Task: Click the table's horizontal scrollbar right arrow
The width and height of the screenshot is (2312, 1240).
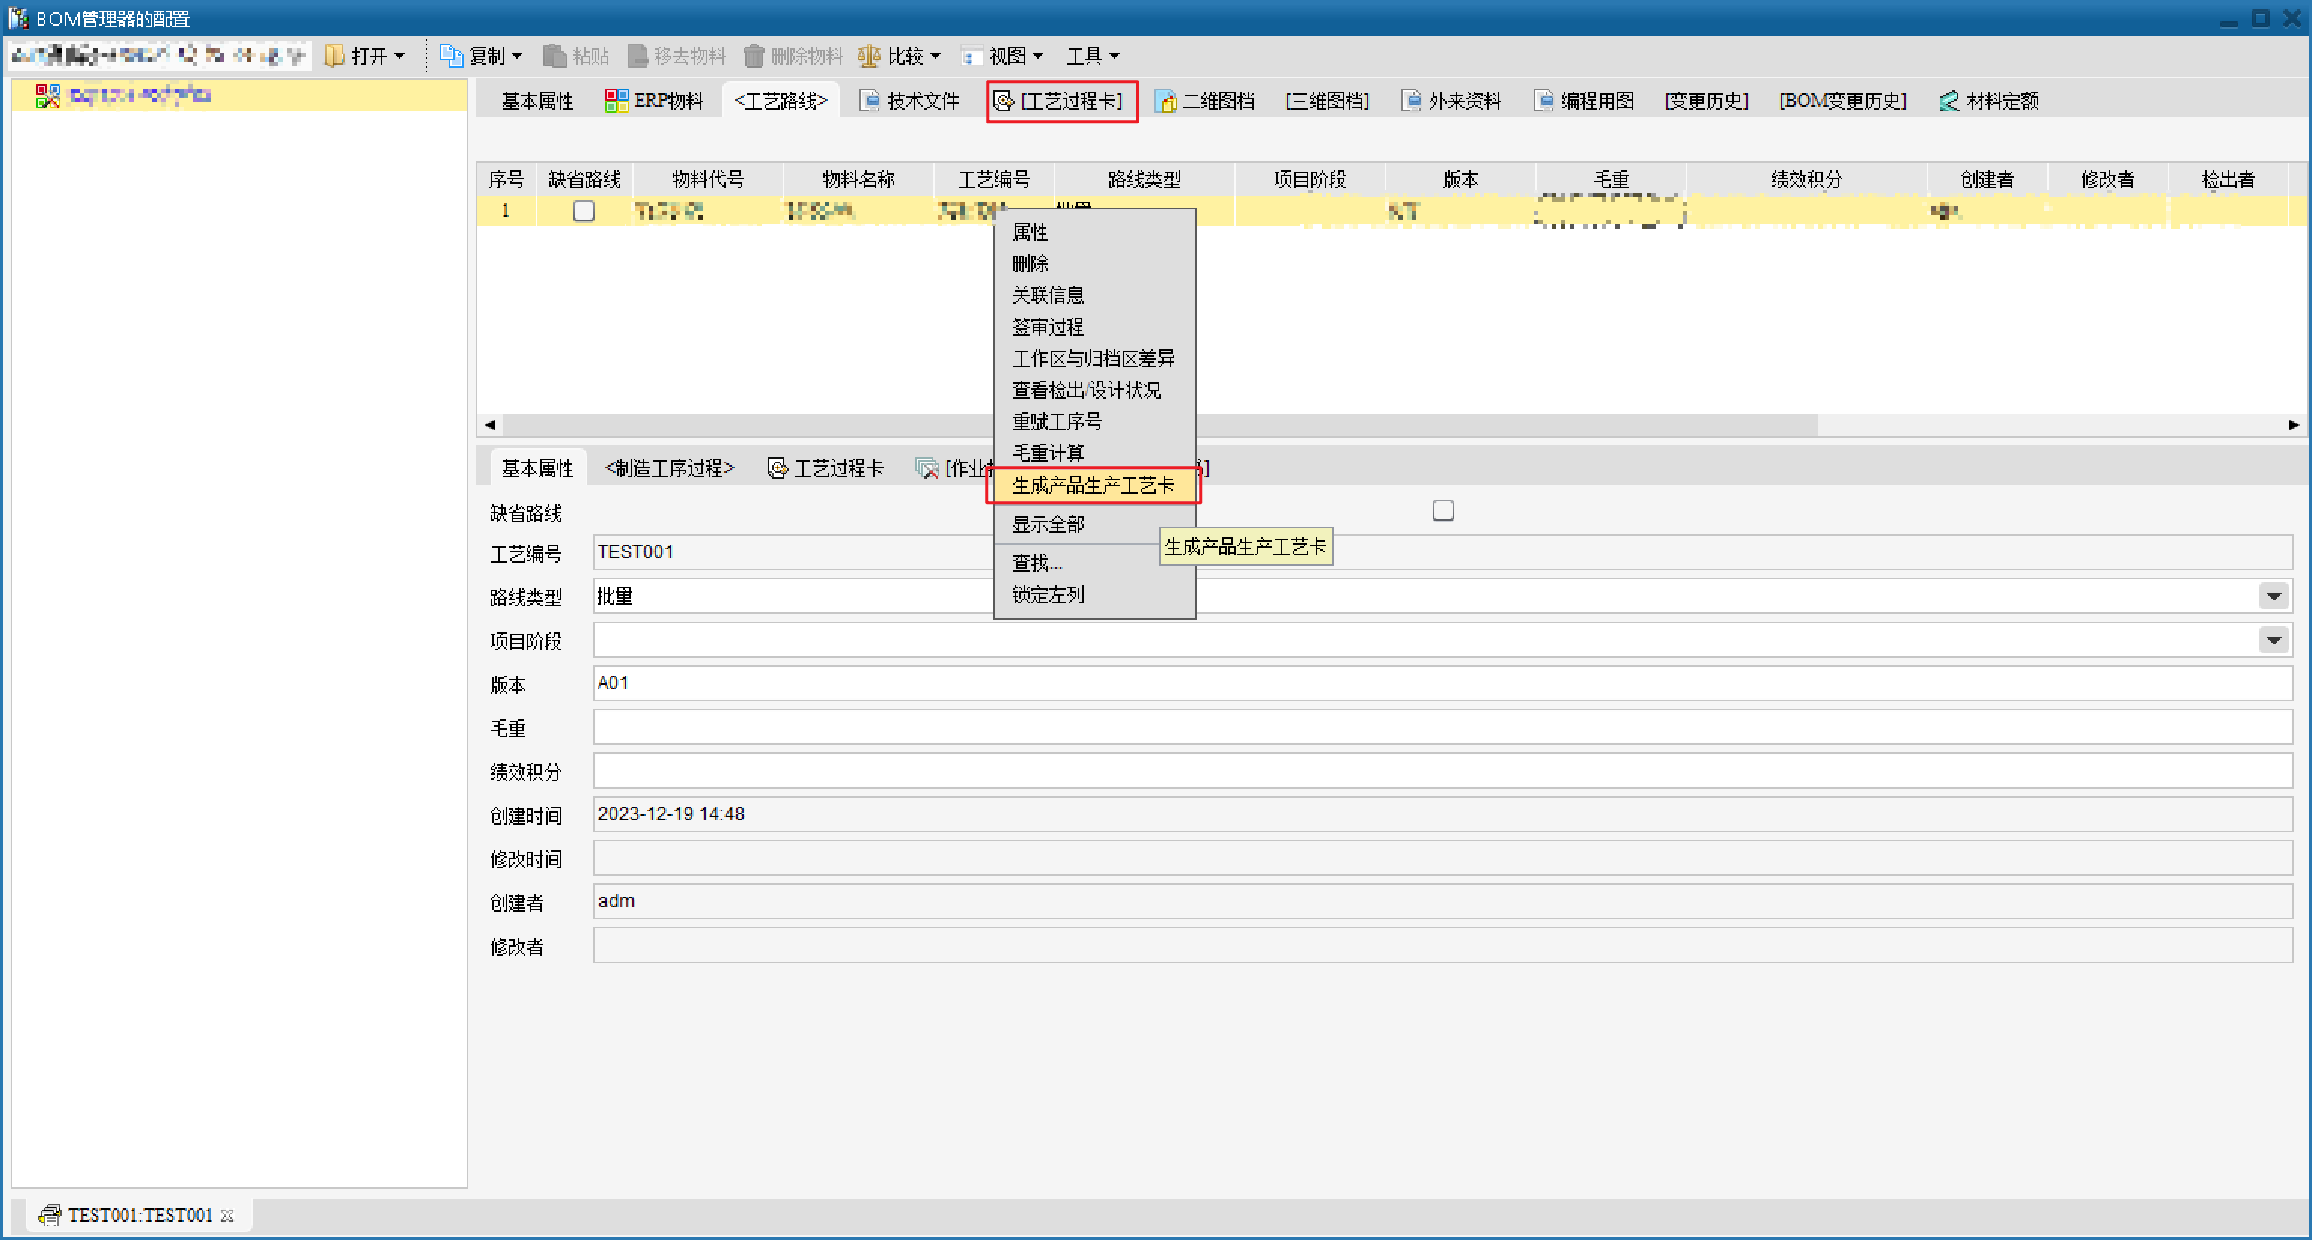Action: pyautogui.click(x=2293, y=425)
